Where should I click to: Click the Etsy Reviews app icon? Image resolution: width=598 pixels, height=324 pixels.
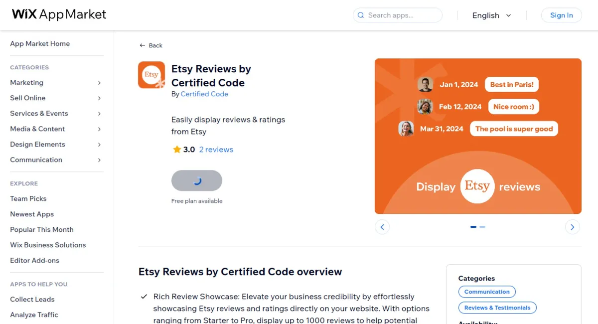(151, 75)
